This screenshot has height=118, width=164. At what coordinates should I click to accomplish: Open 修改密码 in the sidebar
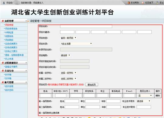point(9,90)
